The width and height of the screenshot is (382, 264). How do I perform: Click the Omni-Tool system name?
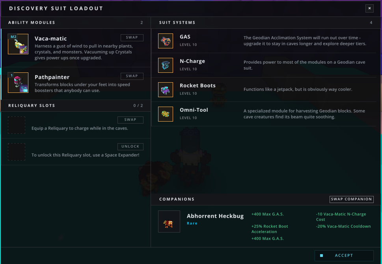194,110
